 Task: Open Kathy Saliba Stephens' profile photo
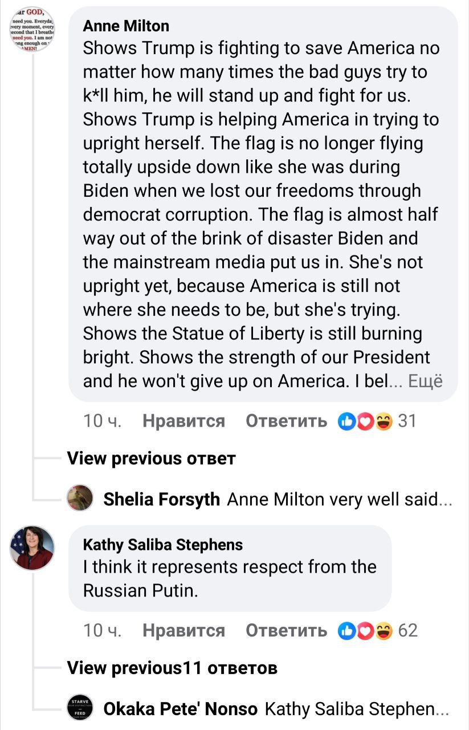[32, 547]
